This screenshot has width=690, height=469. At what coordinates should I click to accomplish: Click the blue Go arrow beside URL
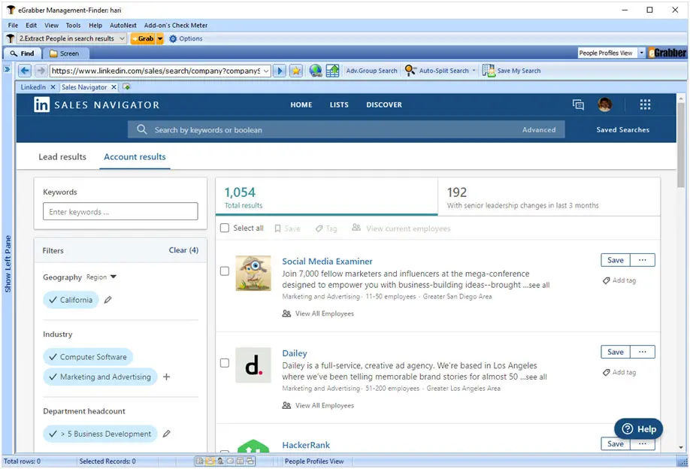(279, 71)
